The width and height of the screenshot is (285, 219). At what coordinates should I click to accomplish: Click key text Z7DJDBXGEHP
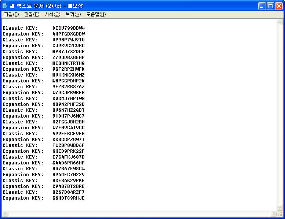(69, 57)
